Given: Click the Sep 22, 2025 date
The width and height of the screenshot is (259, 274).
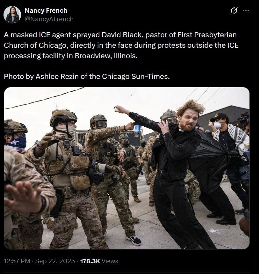Looking at the screenshot, I should (x=55, y=261).
